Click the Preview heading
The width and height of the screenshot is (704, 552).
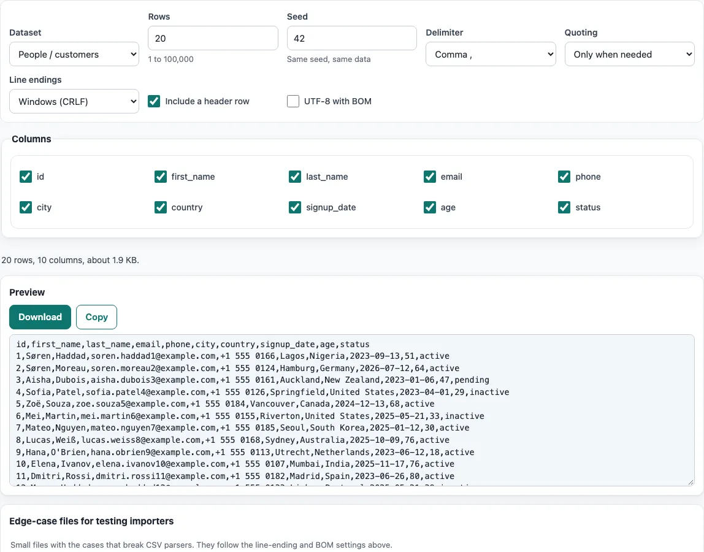(27, 293)
